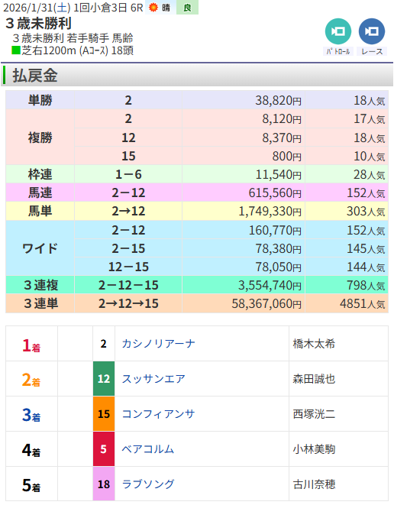Select jockey name 橋木太希

(x=314, y=344)
